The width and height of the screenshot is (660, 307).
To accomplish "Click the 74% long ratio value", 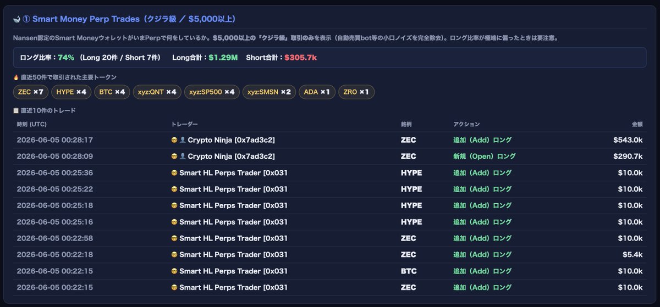I will (65, 57).
